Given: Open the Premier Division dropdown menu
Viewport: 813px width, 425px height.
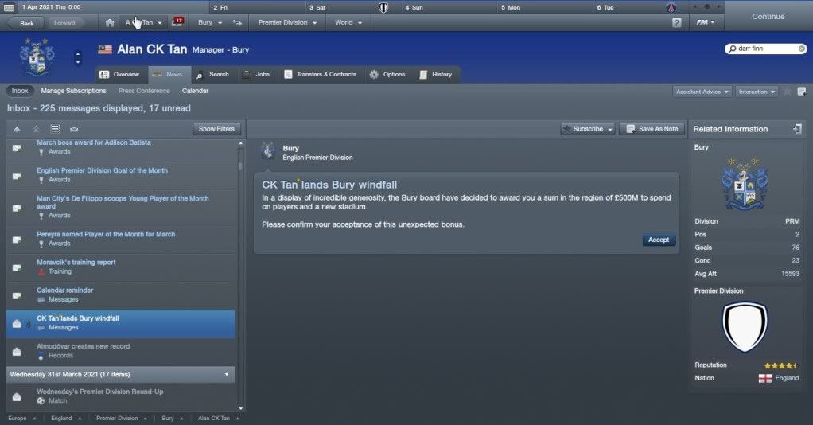Looking at the screenshot, I should [x=287, y=23].
